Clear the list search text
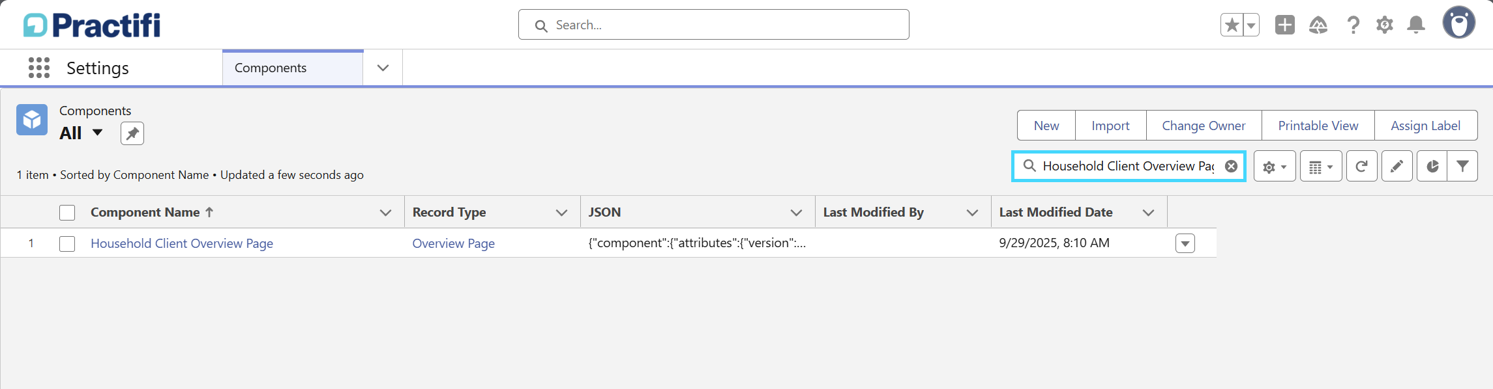 pos(1231,166)
